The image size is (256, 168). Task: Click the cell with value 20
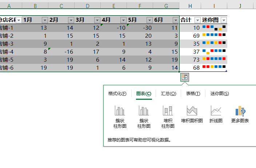pyautogui.click(x=140, y=36)
